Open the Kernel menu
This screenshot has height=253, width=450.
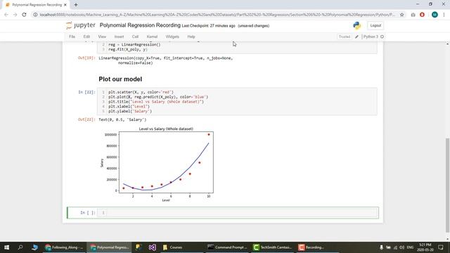click(152, 37)
